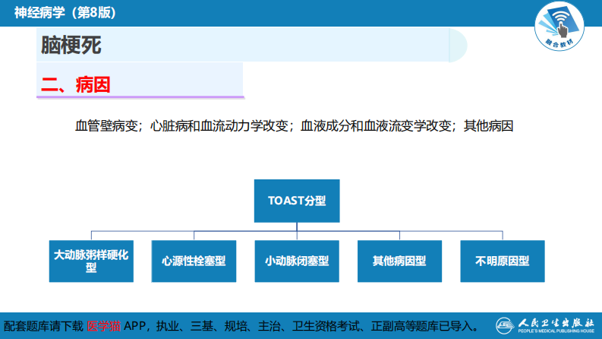The width and height of the screenshot is (602, 339).
Task: Click the People's Medical Publishing House logo
Action: click(545, 326)
